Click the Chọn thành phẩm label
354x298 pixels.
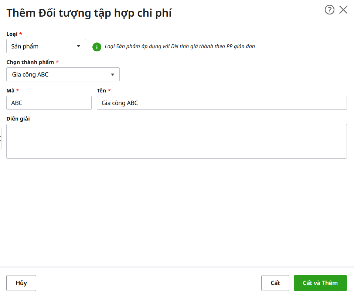(30, 62)
